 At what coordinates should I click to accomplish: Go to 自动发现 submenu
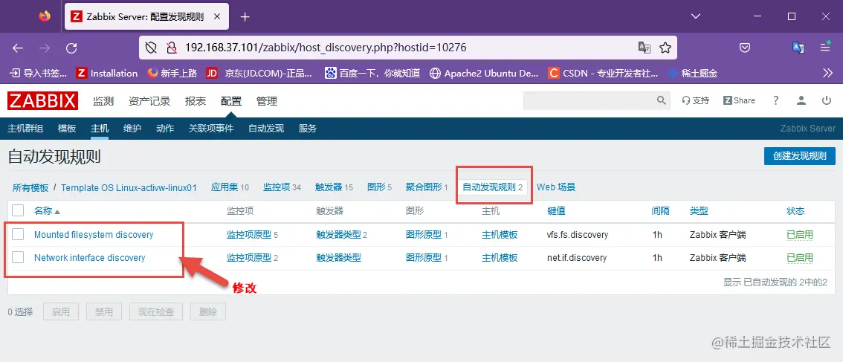(266, 129)
